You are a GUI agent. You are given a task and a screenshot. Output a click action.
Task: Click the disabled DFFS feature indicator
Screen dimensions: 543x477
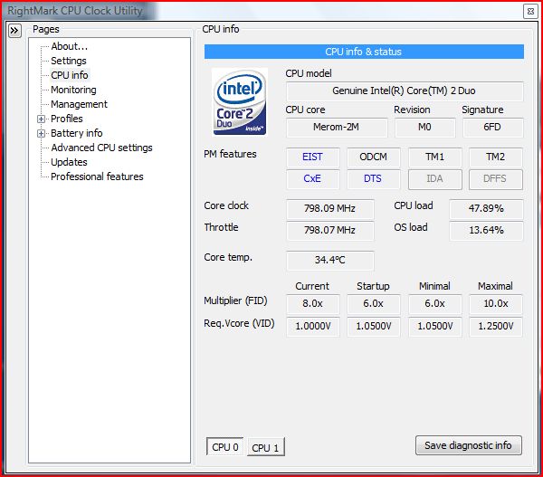(x=496, y=179)
